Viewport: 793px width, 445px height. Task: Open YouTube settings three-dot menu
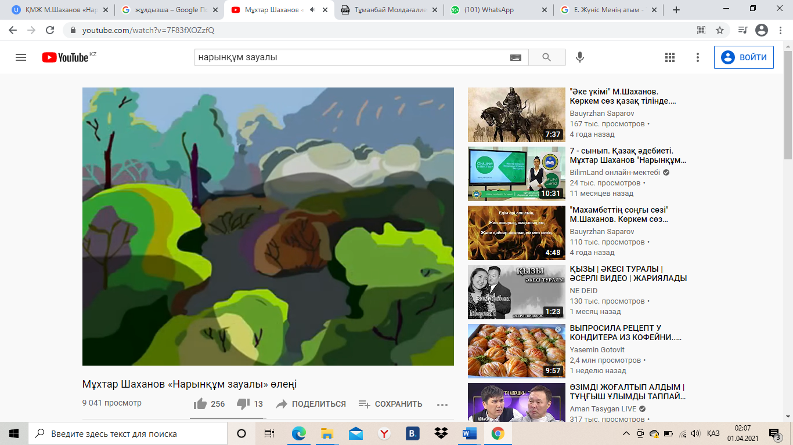tap(698, 57)
